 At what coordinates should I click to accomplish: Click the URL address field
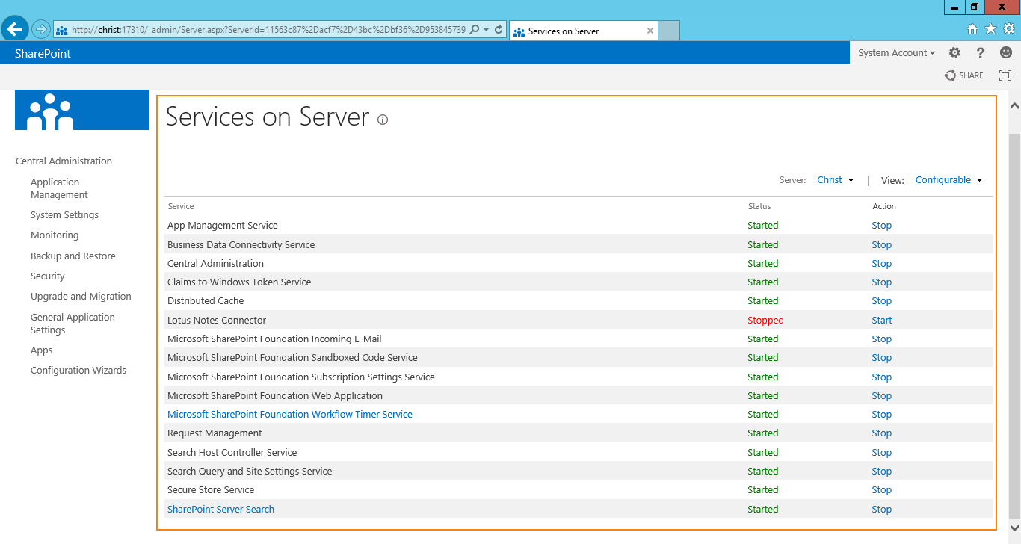[269, 30]
